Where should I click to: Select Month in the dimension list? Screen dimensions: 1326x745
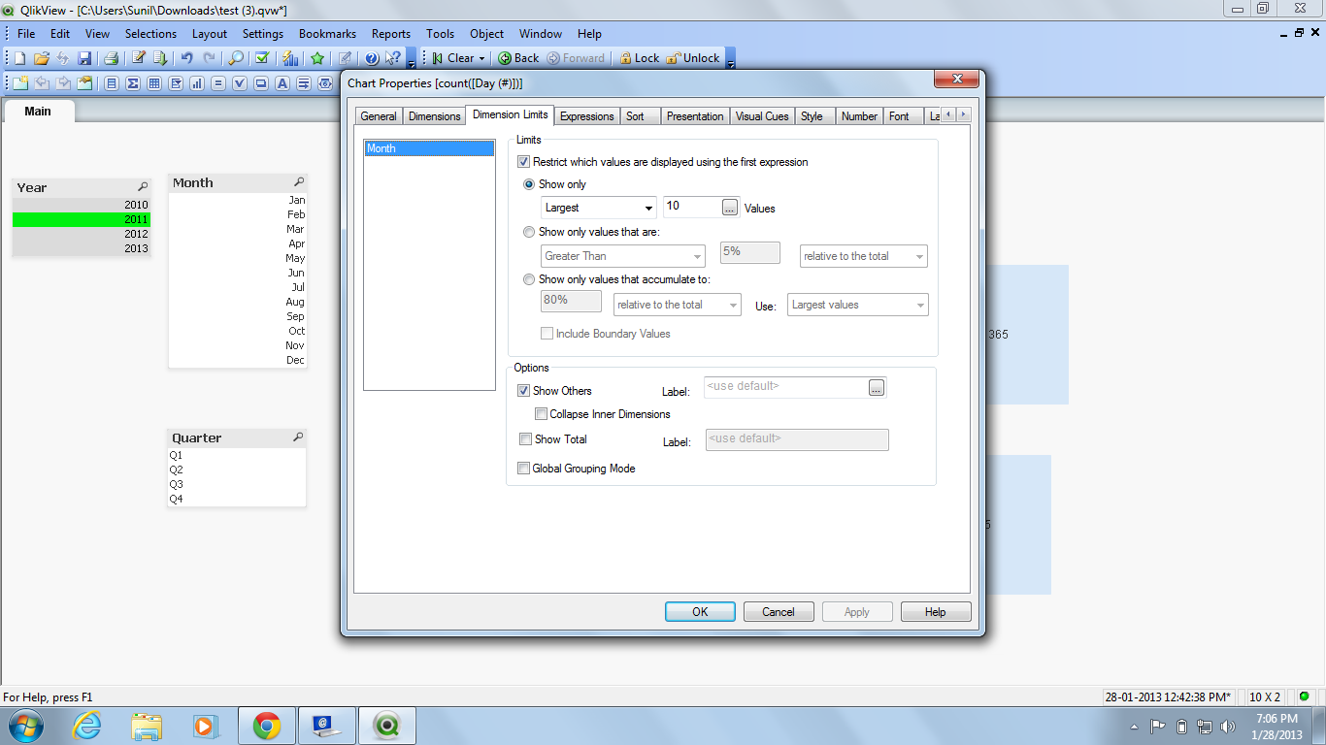tap(429, 148)
